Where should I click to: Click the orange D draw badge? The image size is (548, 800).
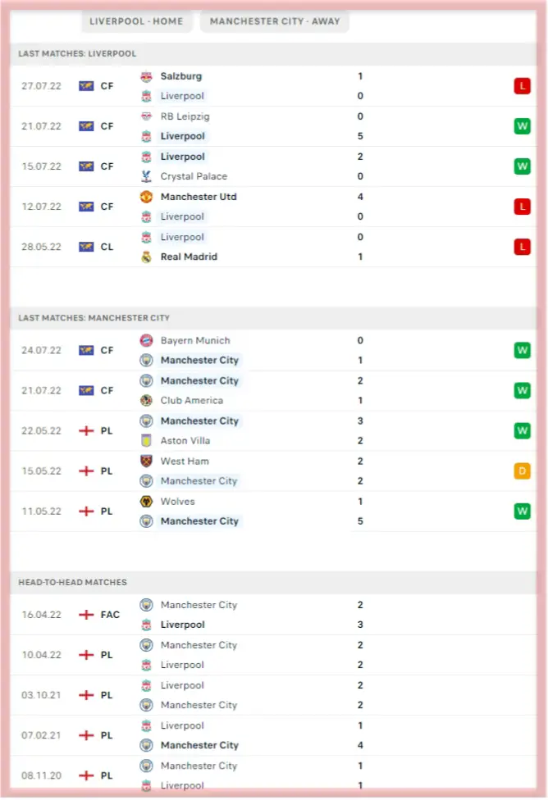522,471
